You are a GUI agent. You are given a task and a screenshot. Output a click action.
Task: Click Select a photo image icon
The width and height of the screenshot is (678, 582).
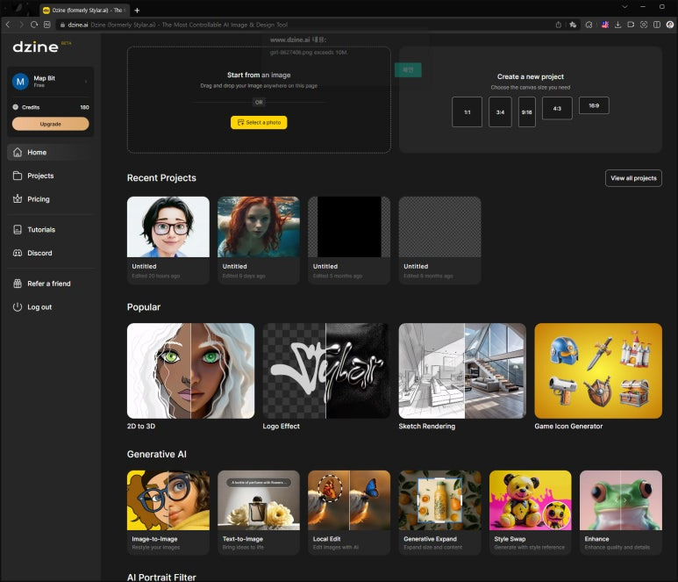click(241, 123)
